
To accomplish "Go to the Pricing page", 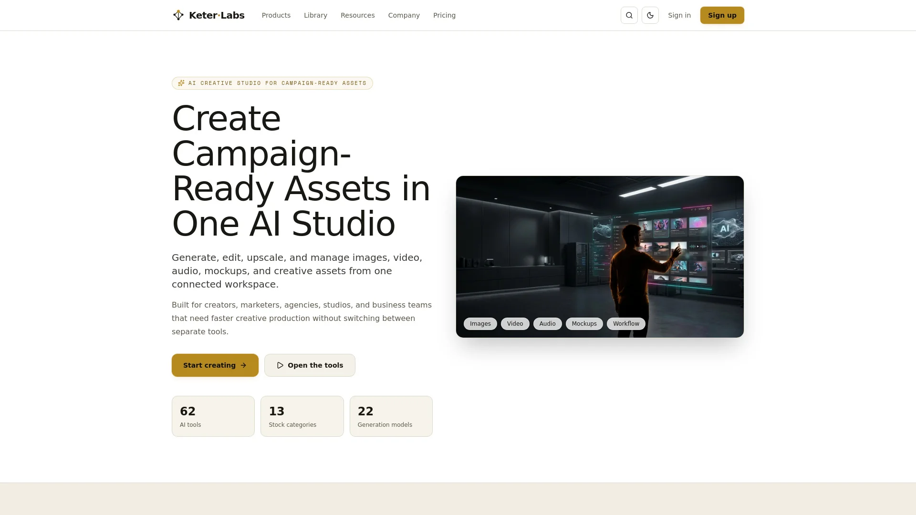I will pos(444,15).
